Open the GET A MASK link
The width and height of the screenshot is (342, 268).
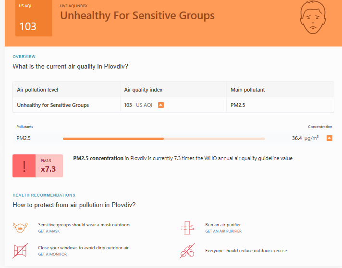coord(49,231)
